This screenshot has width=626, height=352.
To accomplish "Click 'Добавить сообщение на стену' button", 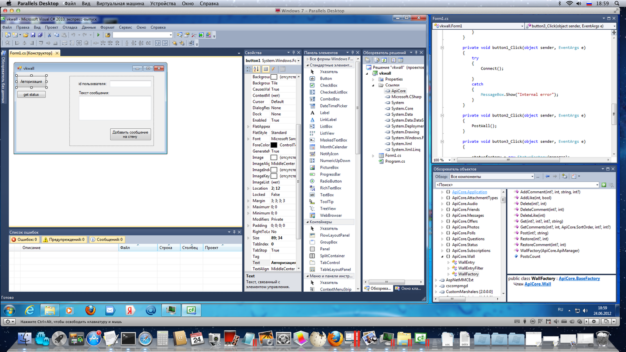I will pyautogui.click(x=130, y=134).
